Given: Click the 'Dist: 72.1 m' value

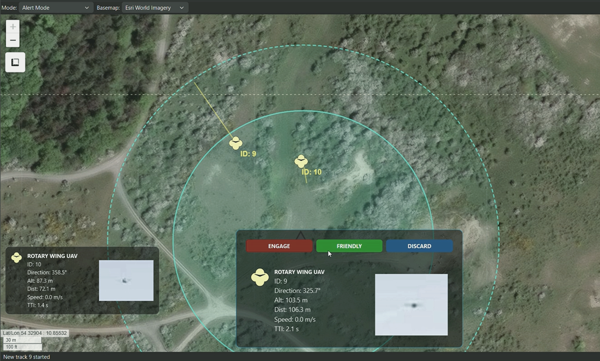Looking at the screenshot, I should pyautogui.click(x=41, y=289).
